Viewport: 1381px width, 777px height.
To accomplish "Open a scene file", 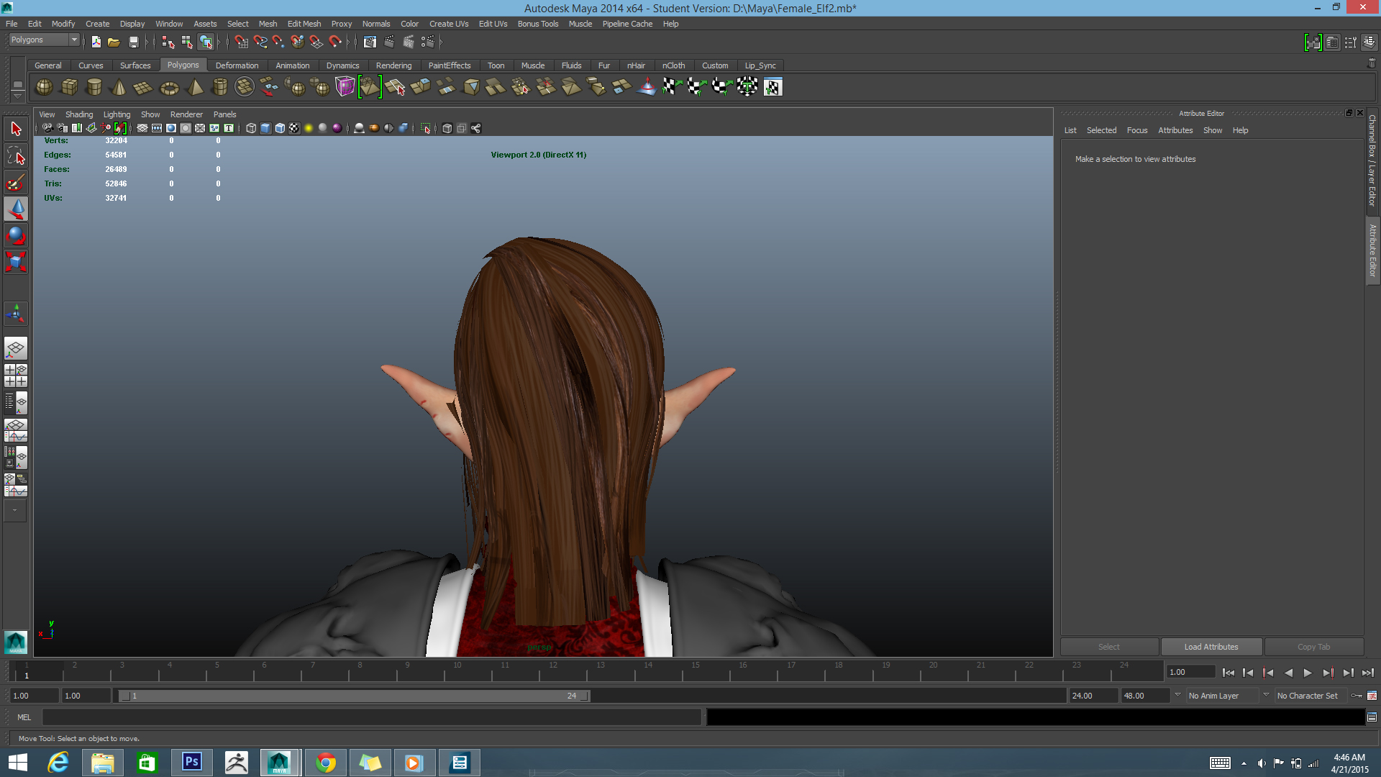I will click(x=114, y=42).
